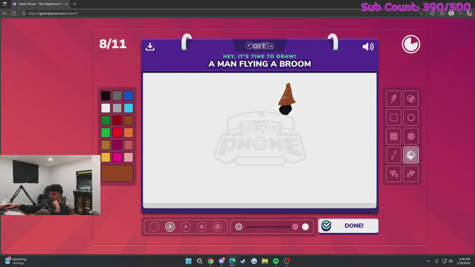Select the Eraser tool
The width and height of the screenshot is (475, 267).
pos(411,99)
